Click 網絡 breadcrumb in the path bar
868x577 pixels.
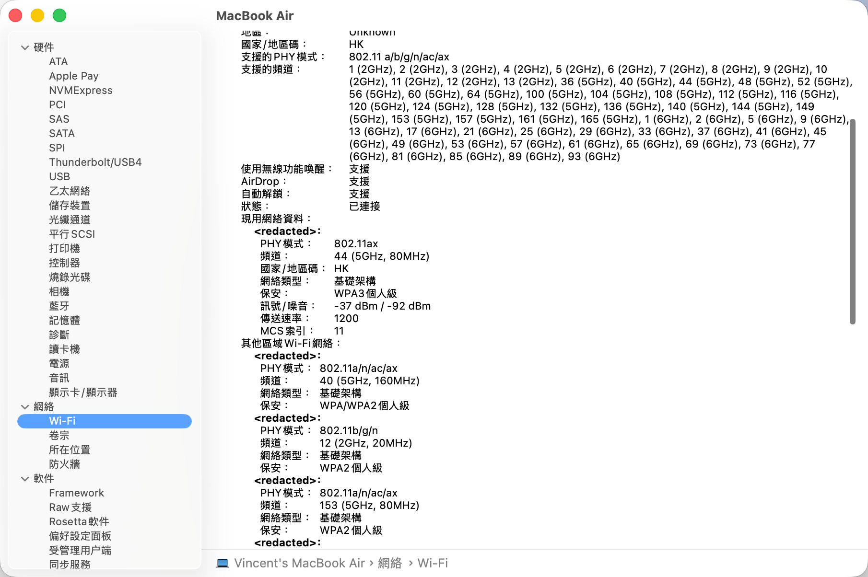click(x=390, y=563)
